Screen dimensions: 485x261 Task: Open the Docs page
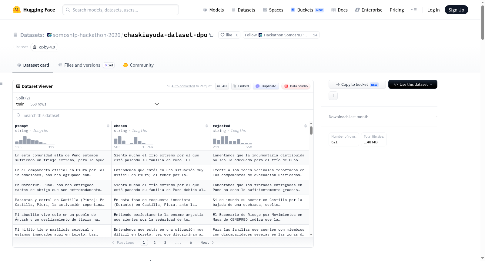339,10
